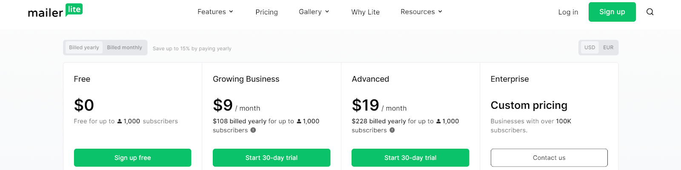Screen dimensions: 681x170
Task: Open the Pricing page
Action: tap(266, 12)
